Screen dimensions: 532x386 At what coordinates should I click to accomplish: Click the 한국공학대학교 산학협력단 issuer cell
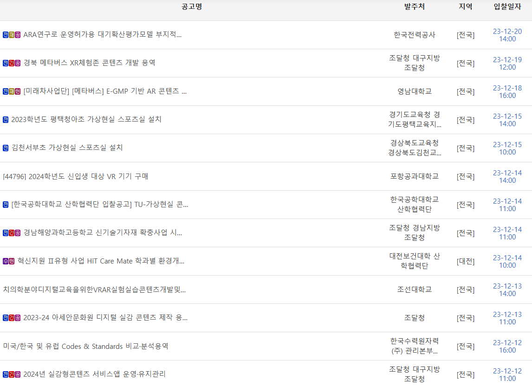pyautogui.click(x=414, y=205)
